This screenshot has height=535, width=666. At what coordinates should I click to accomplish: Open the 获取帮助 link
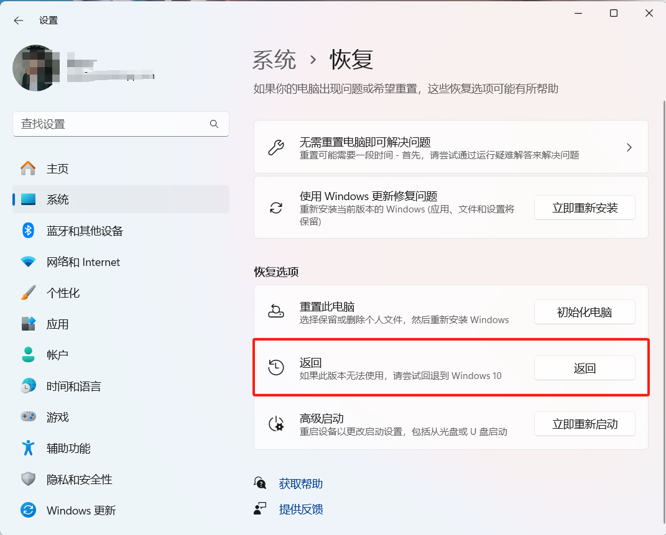pos(301,483)
